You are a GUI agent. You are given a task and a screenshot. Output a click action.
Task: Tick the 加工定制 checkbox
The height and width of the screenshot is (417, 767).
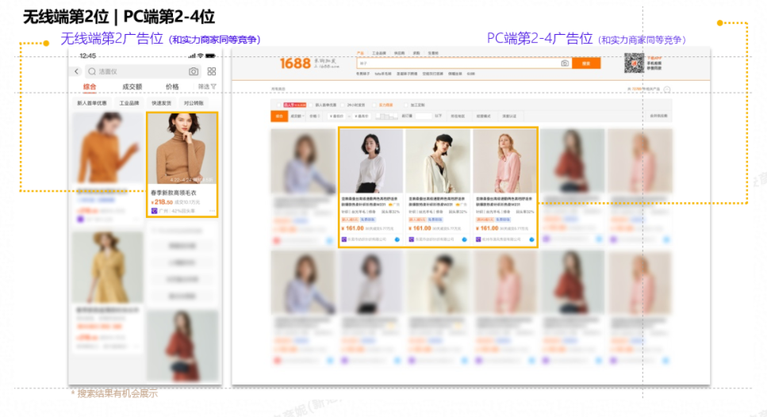point(406,105)
